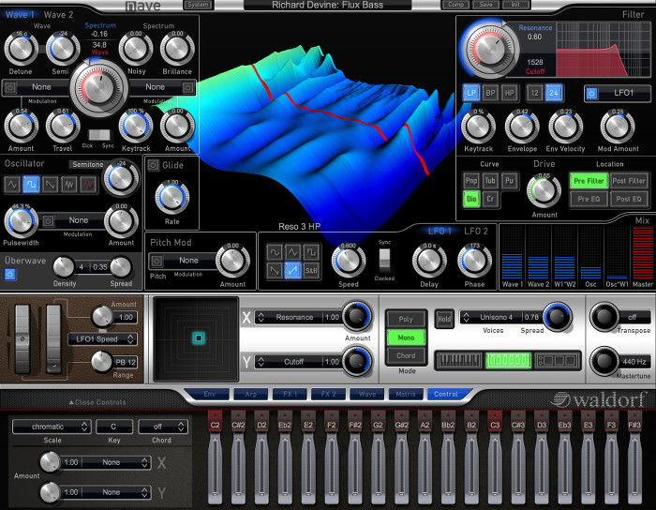Toggle the Glide power icon
The width and height of the screenshot is (656, 510).
[154, 166]
